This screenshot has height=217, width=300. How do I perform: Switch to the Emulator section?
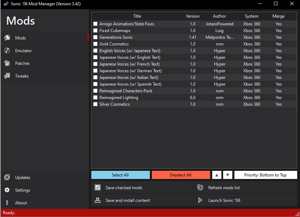click(x=44, y=50)
